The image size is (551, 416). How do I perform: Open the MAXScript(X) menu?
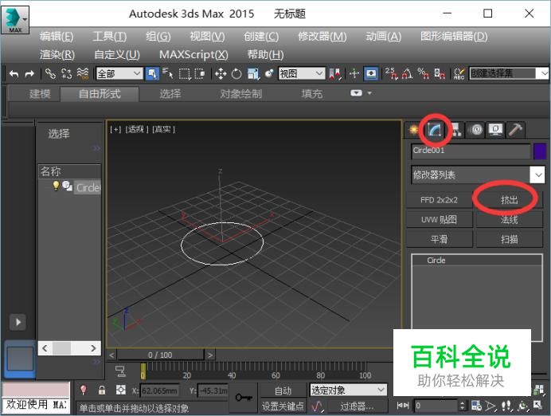(193, 54)
